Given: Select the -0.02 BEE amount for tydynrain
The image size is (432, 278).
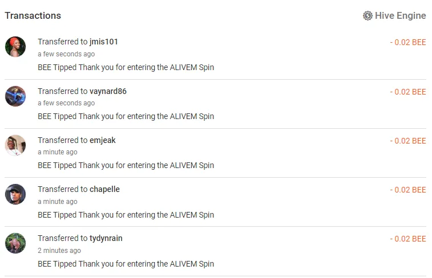Looking at the screenshot, I should pos(408,239).
